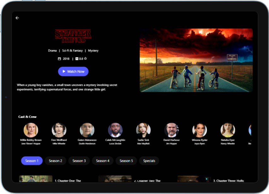Click the character name Nancy Wheeler
The image size is (269, 194).
228,144
